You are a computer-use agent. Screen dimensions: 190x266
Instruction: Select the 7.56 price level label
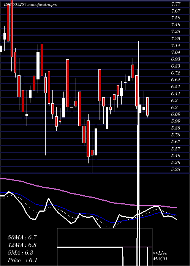176,18
